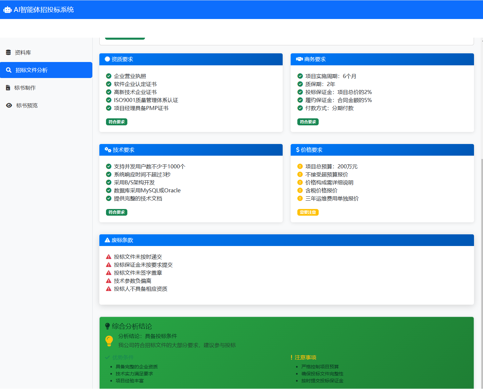This screenshot has height=389, width=483.
Task: Click the eye icon beside 标书预览
Action: click(x=9, y=106)
